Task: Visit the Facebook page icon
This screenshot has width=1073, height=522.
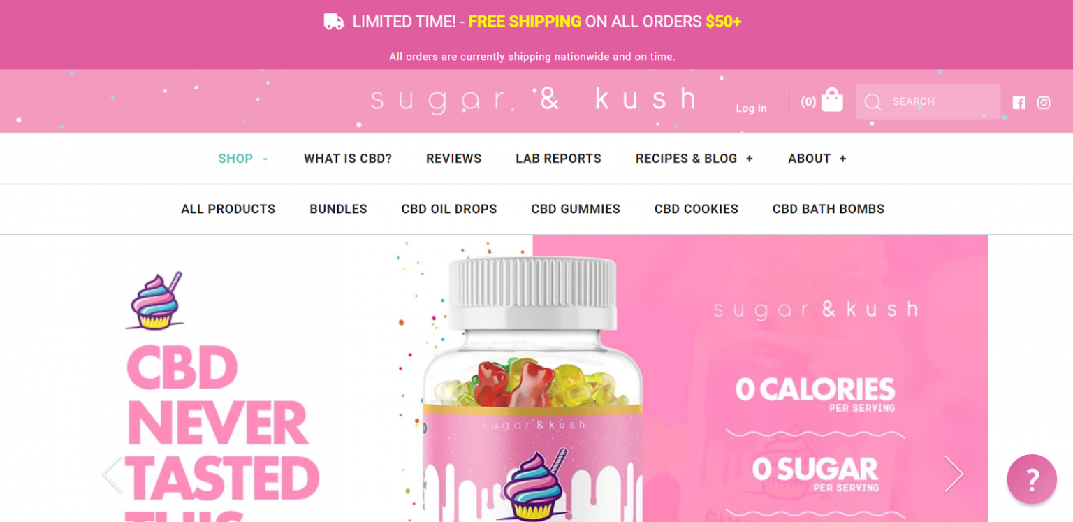Action: (x=1019, y=103)
